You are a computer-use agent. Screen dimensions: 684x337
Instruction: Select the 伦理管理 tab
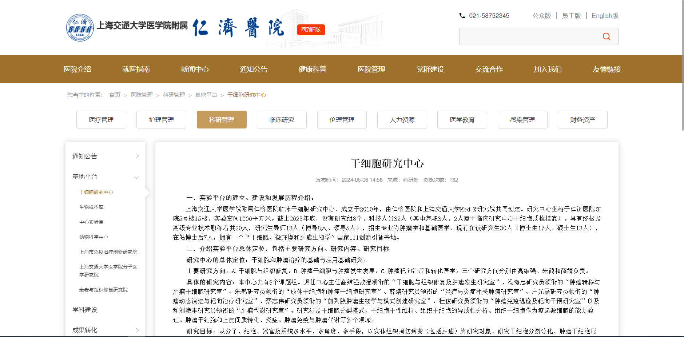[x=342, y=120]
